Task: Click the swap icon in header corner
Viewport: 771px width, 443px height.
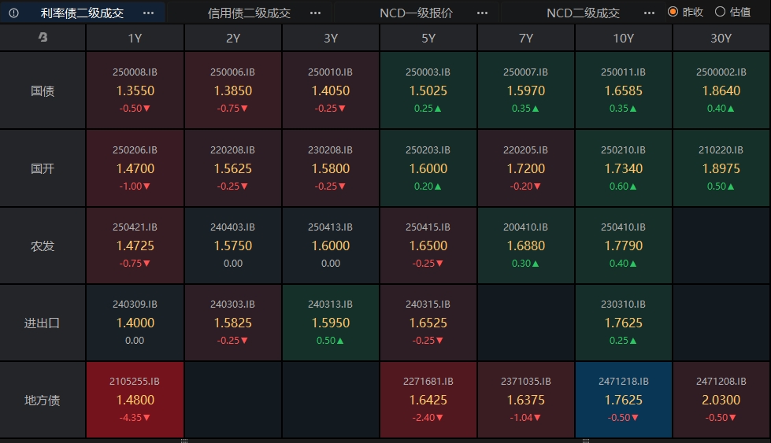Action: pyautogui.click(x=43, y=37)
